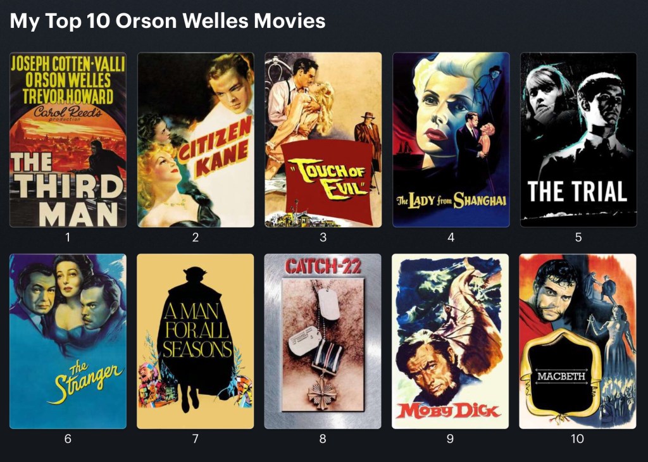Open The Trial movie poster
Viewport: 648px width, 462px height.
click(x=578, y=140)
